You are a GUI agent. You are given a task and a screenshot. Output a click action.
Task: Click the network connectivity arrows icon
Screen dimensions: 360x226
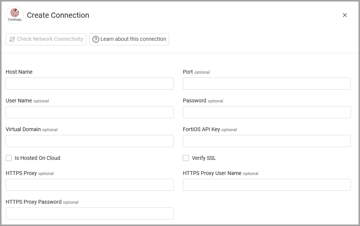12,39
